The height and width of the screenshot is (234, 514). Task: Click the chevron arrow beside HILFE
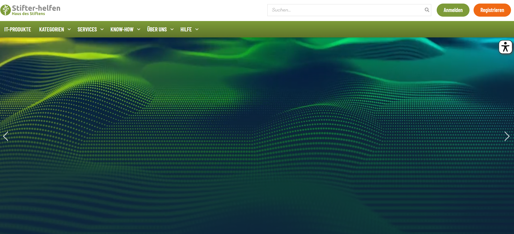pos(197,29)
